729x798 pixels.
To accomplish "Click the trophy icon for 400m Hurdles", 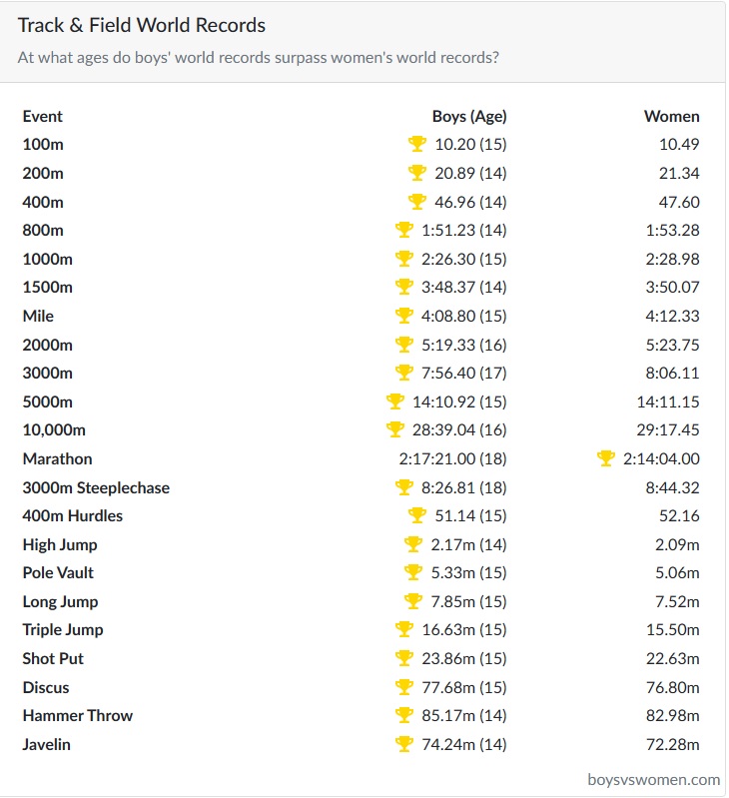I will click(417, 515).
